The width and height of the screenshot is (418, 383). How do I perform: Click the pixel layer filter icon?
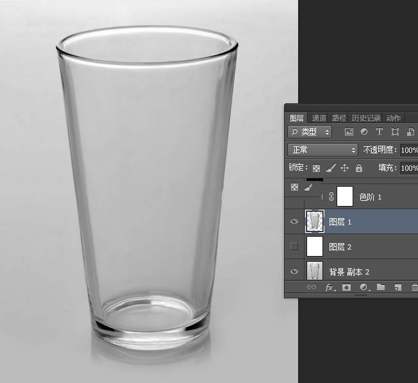point(349,132)
